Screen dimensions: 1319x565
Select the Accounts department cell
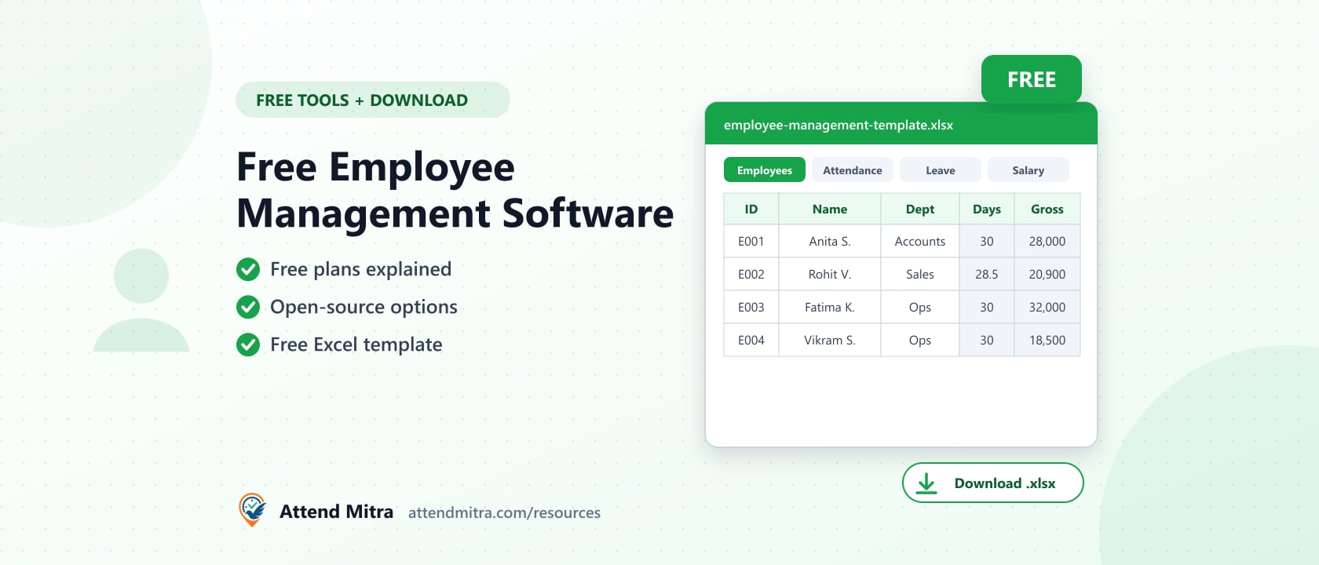click(x=920, y=241)
